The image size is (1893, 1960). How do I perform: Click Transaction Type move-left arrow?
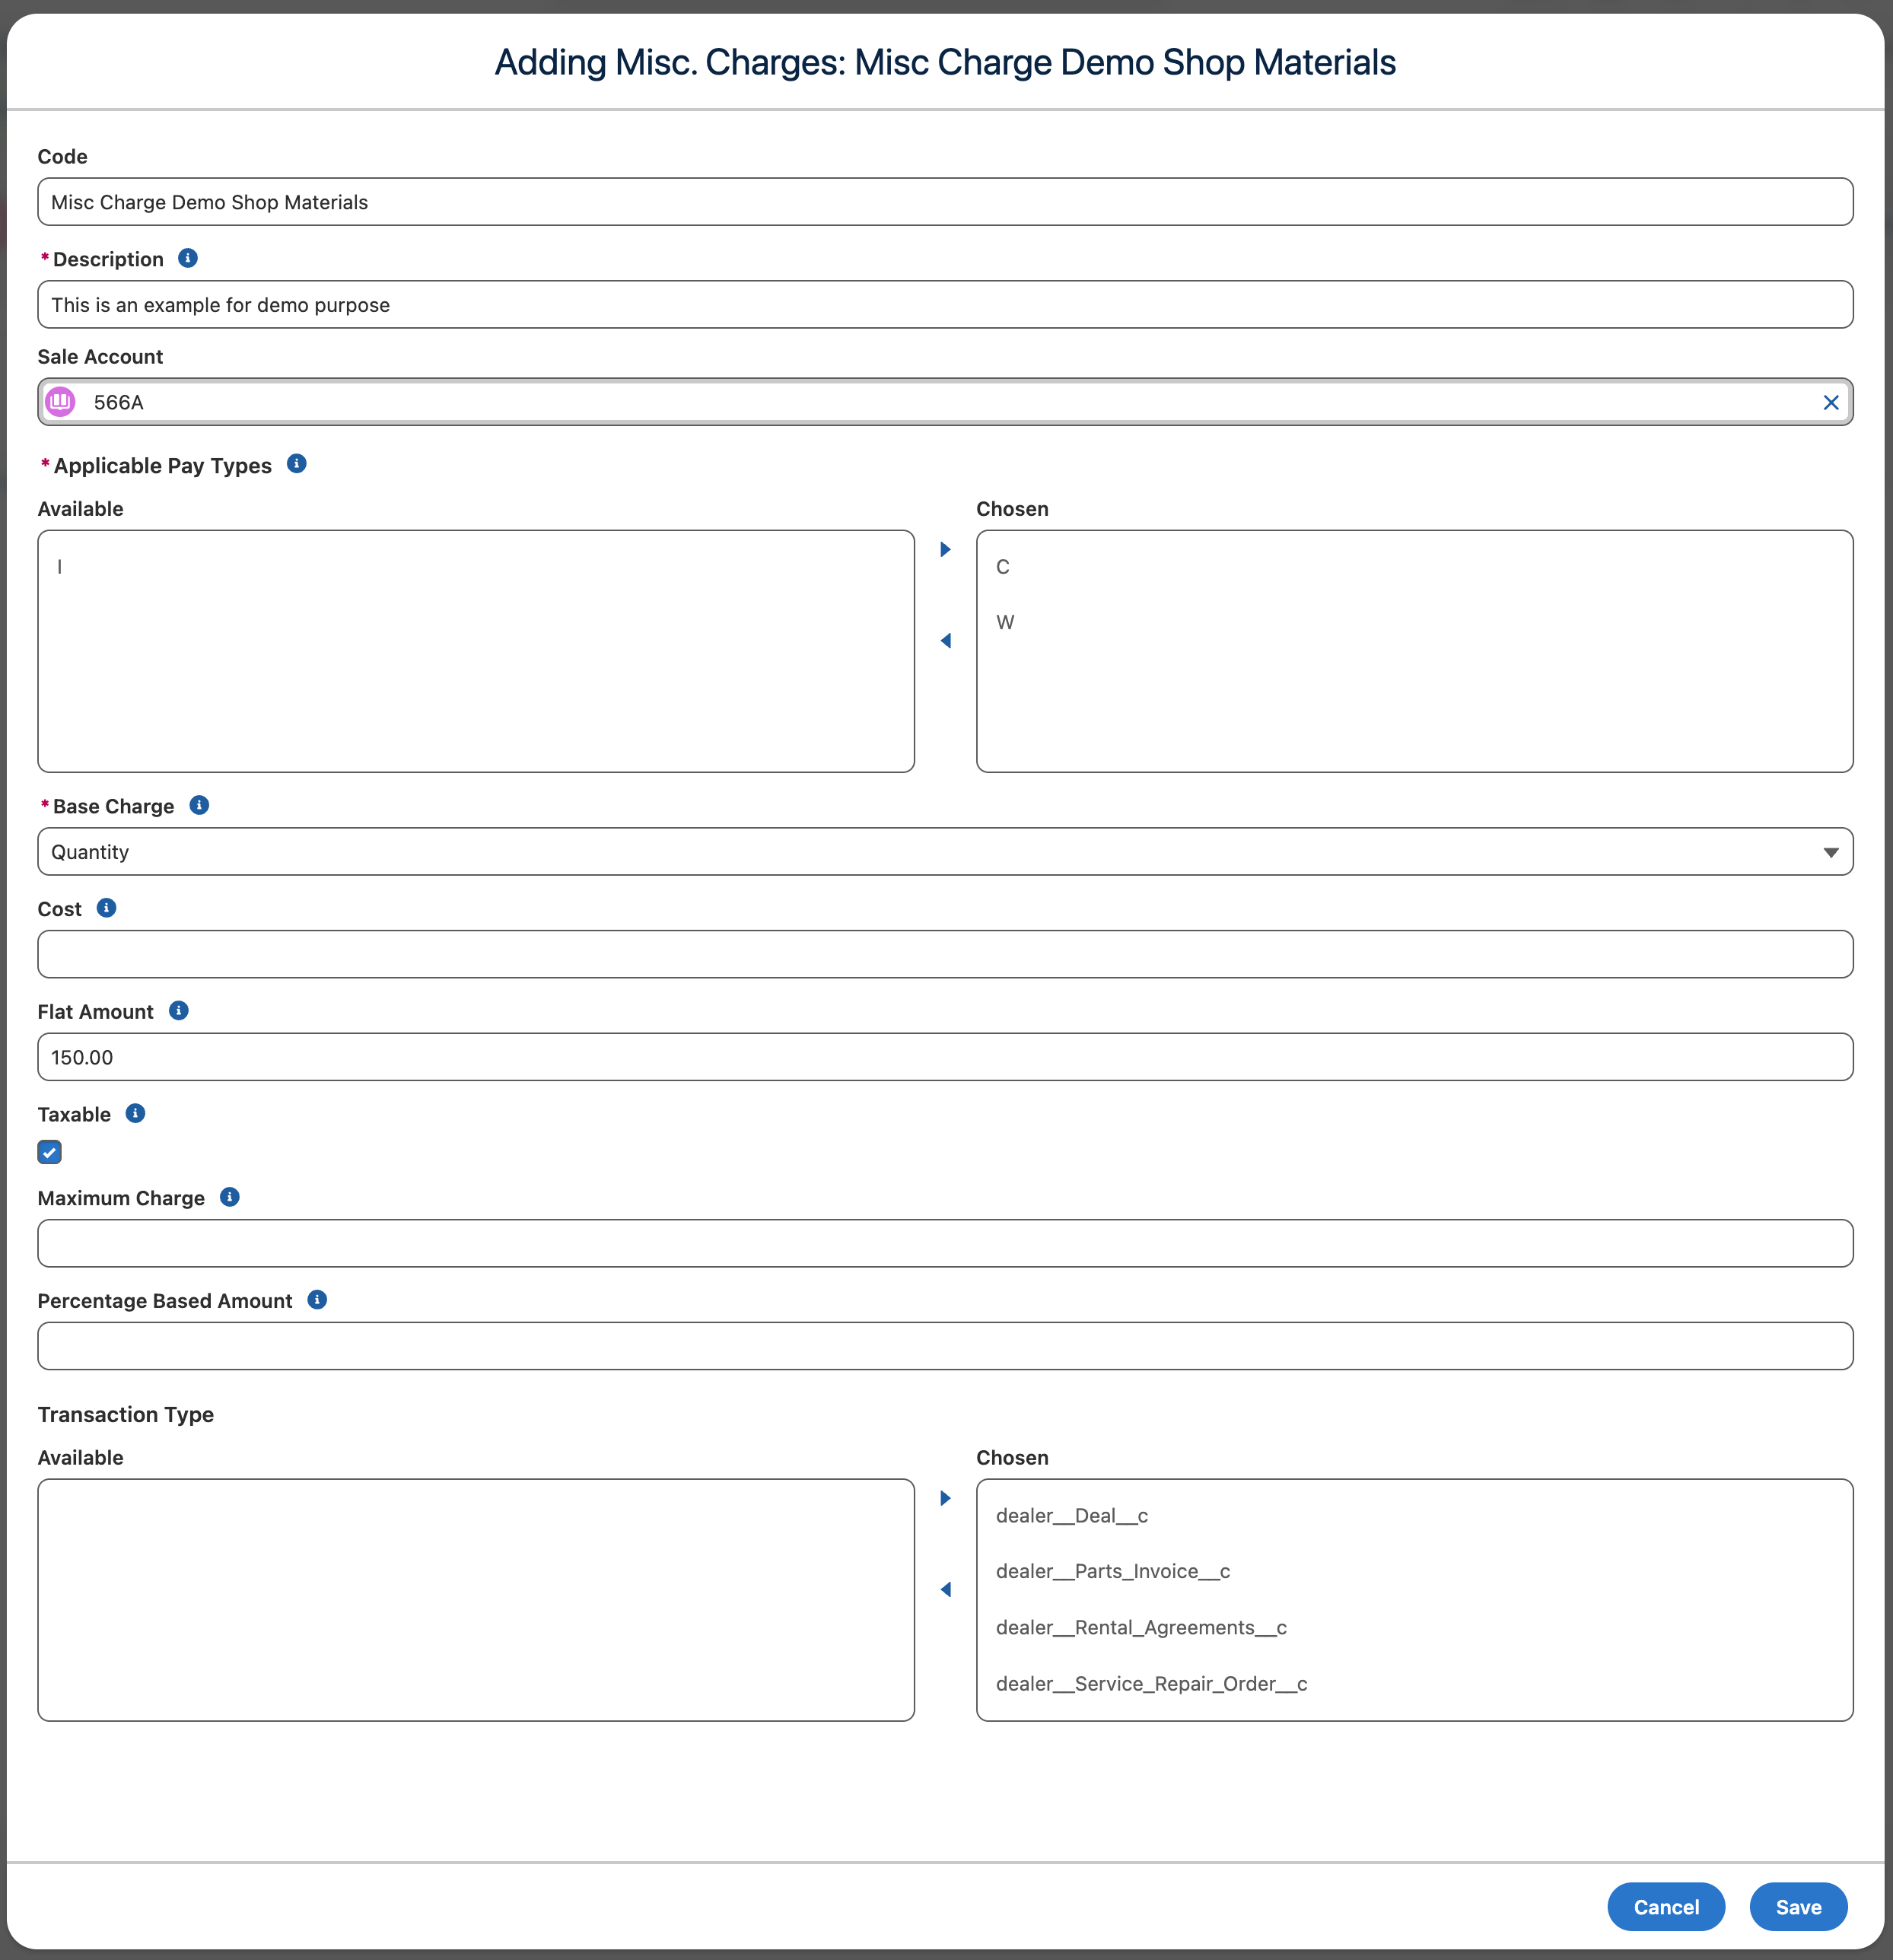point(945,1589)
